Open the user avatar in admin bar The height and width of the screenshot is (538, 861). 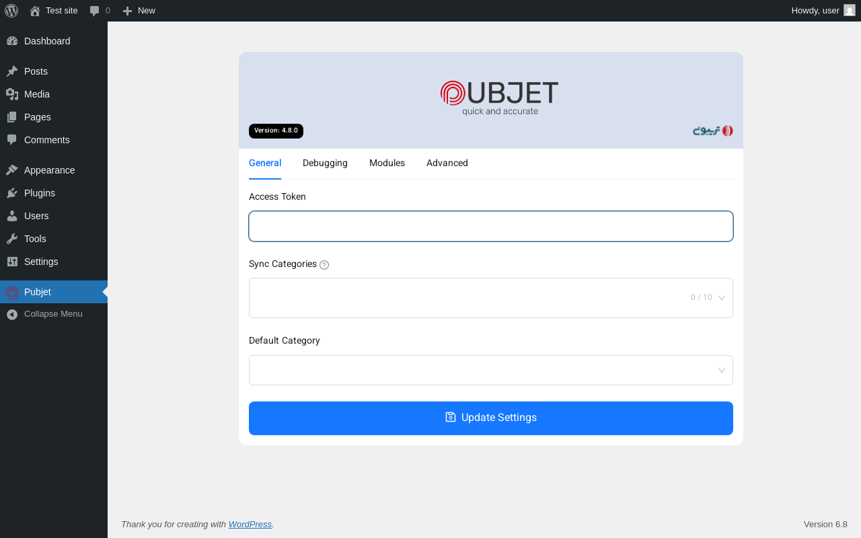(x=850, y=10)
